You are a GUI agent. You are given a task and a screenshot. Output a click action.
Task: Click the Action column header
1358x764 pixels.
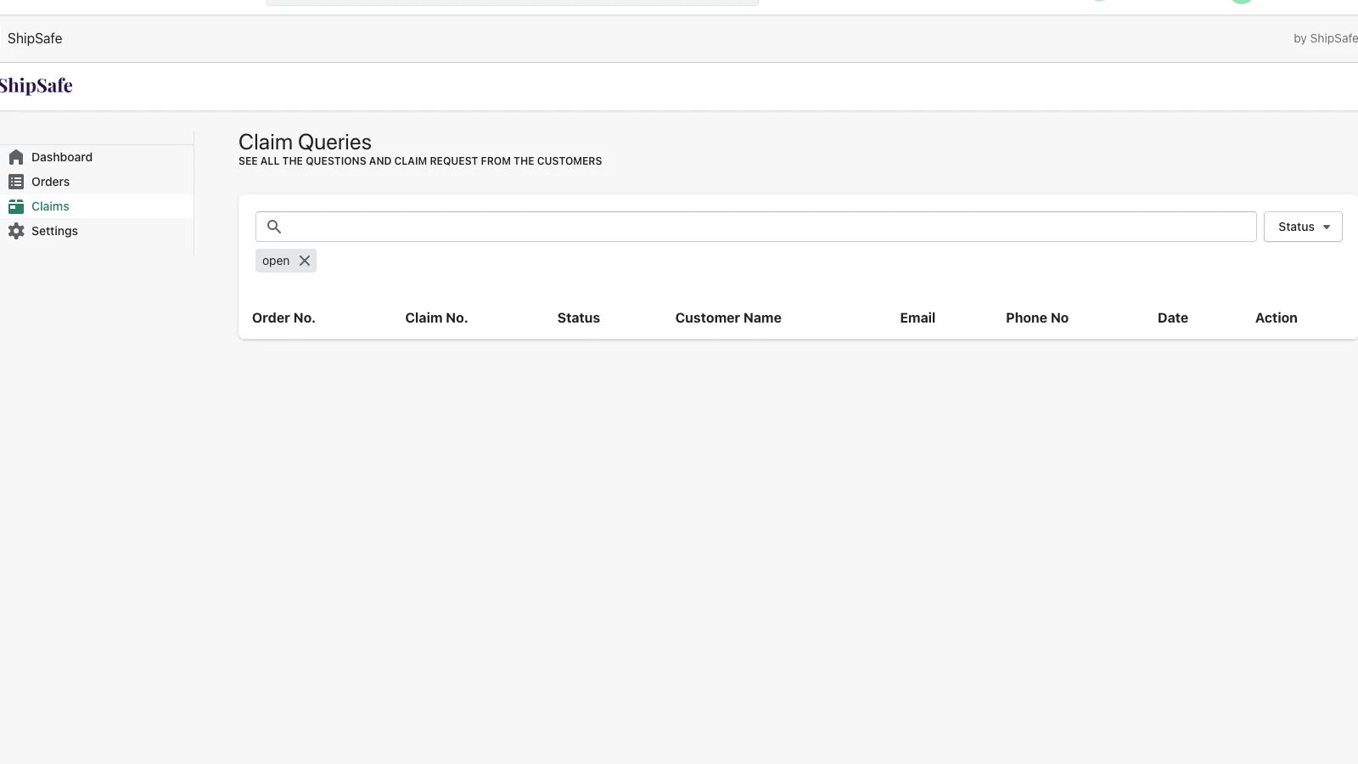click(1277, 317)
